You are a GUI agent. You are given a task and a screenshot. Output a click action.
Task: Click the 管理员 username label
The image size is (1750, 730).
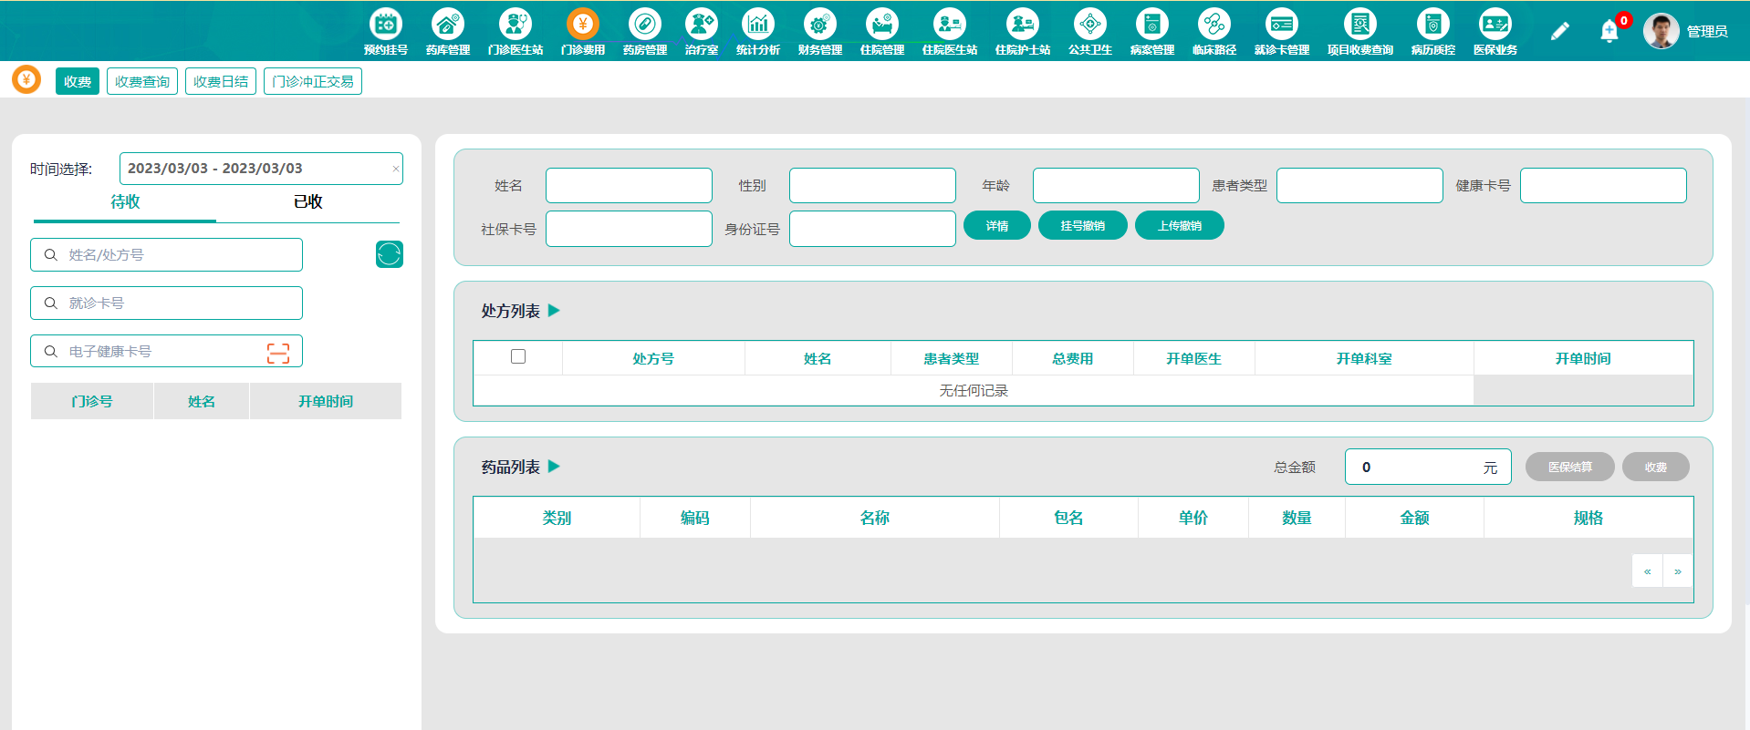pyautogui.click(x=1707, y=31)
